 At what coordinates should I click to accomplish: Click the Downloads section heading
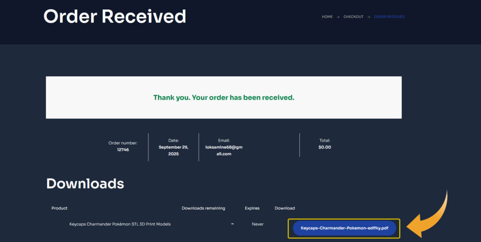[85, 183]
